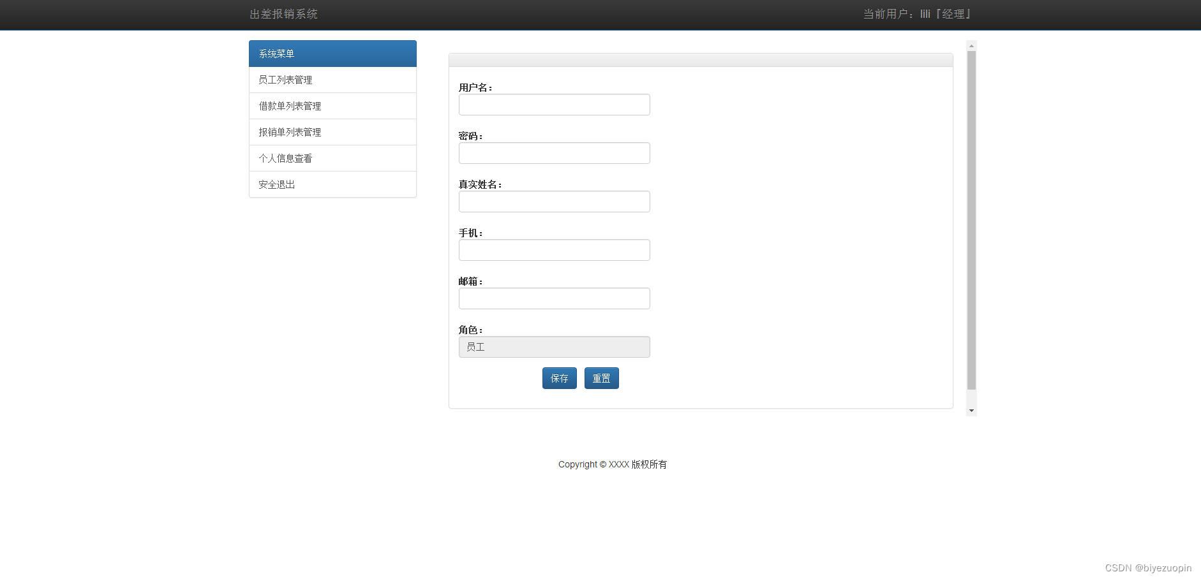Viewport: 1201px width, 579px height.
Task: Select 安全退出 to log out
Action: point(332,184)
